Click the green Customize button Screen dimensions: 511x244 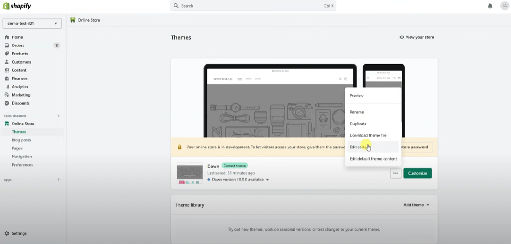[x=417, y=173]
